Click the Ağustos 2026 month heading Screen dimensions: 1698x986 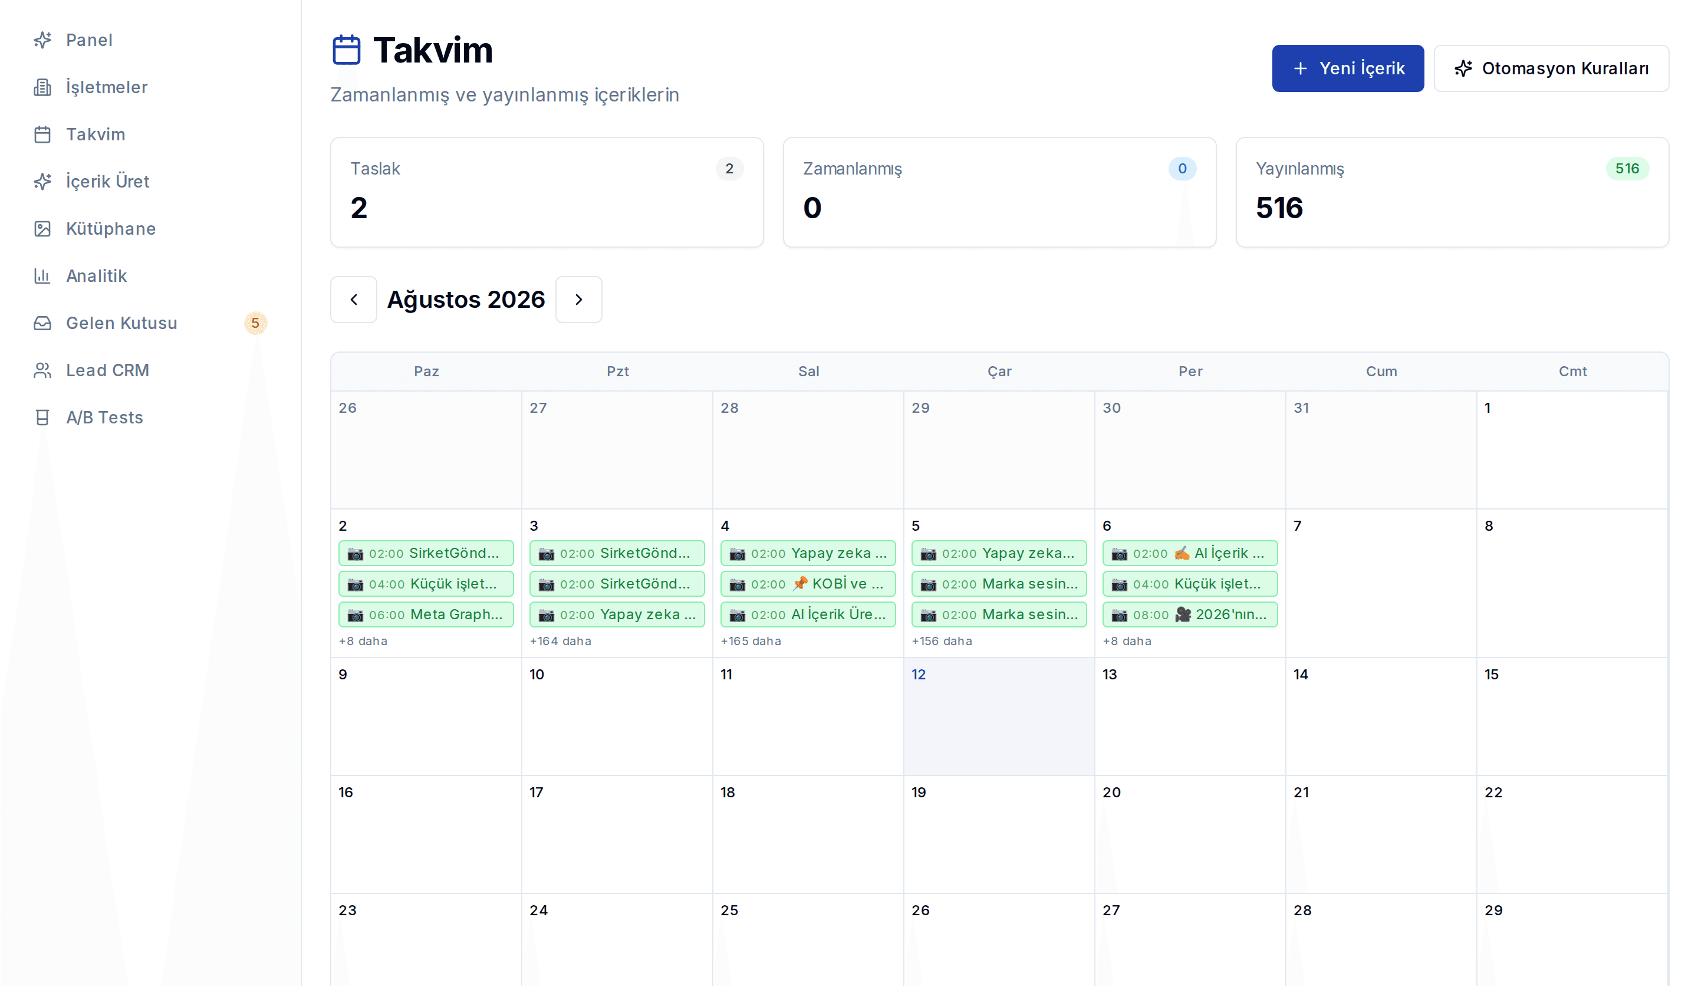tap(466, 299)
